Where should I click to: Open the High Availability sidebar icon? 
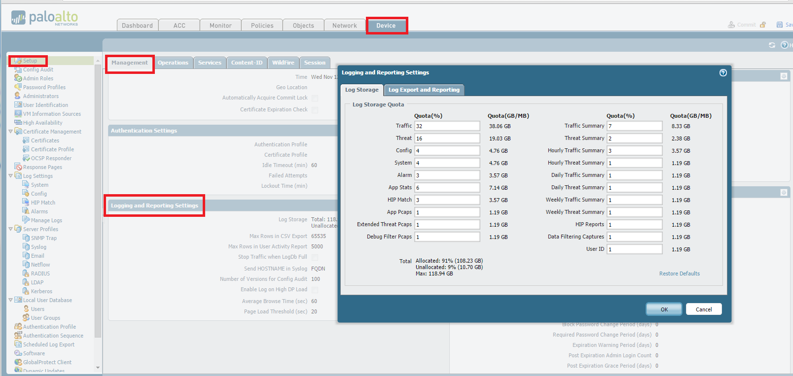(x=18, y=123)
